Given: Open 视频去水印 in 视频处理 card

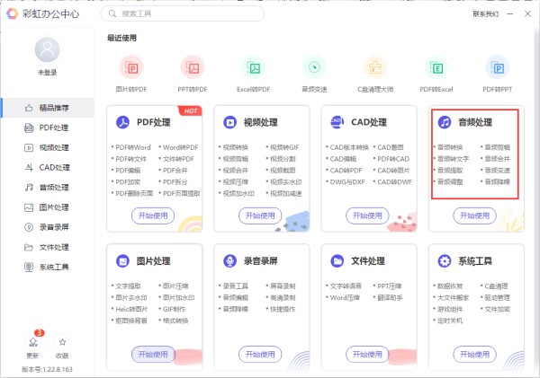Looking at the screenshot, I should pyautogui.click(x=286, y=181).
